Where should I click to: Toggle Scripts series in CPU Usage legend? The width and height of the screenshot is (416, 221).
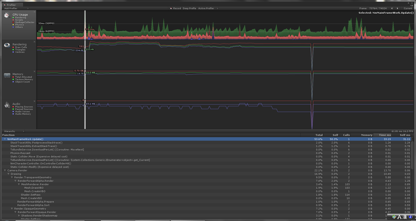coord(17,20)
